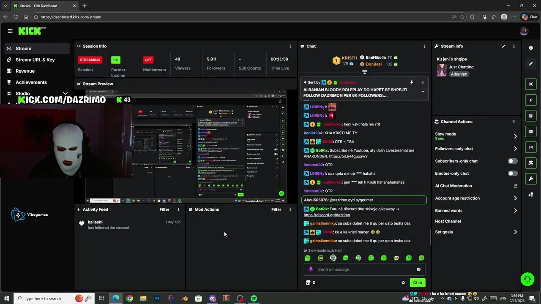Toggle the chat bubble widget icon
This screenshot has width=541, height=304.
click(531, 131)
